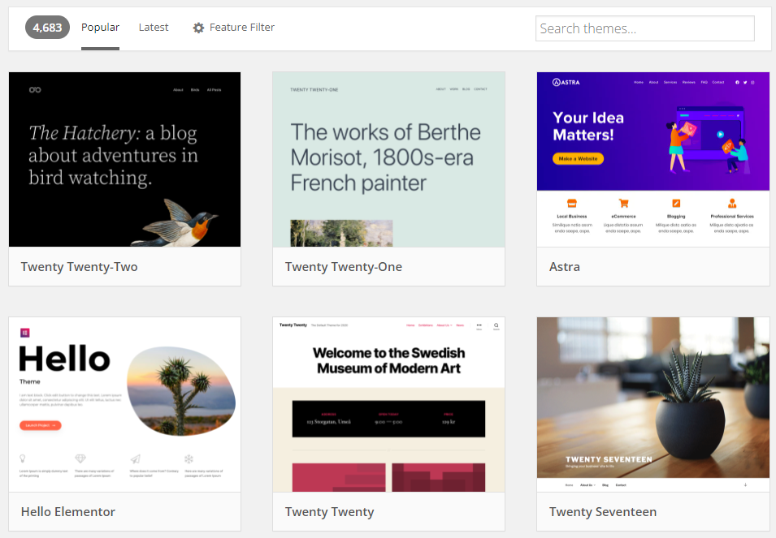Click the Launch Project button
Viewport: 776px width, 538px height.
(x=40, y=425)
